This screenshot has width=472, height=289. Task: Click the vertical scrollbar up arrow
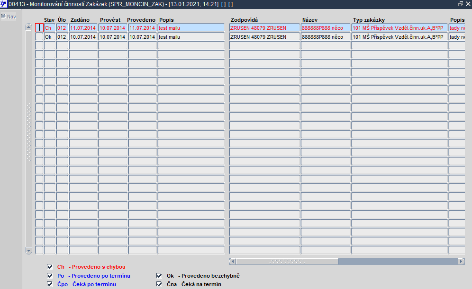pyautogui.click(x=28, y=27)
